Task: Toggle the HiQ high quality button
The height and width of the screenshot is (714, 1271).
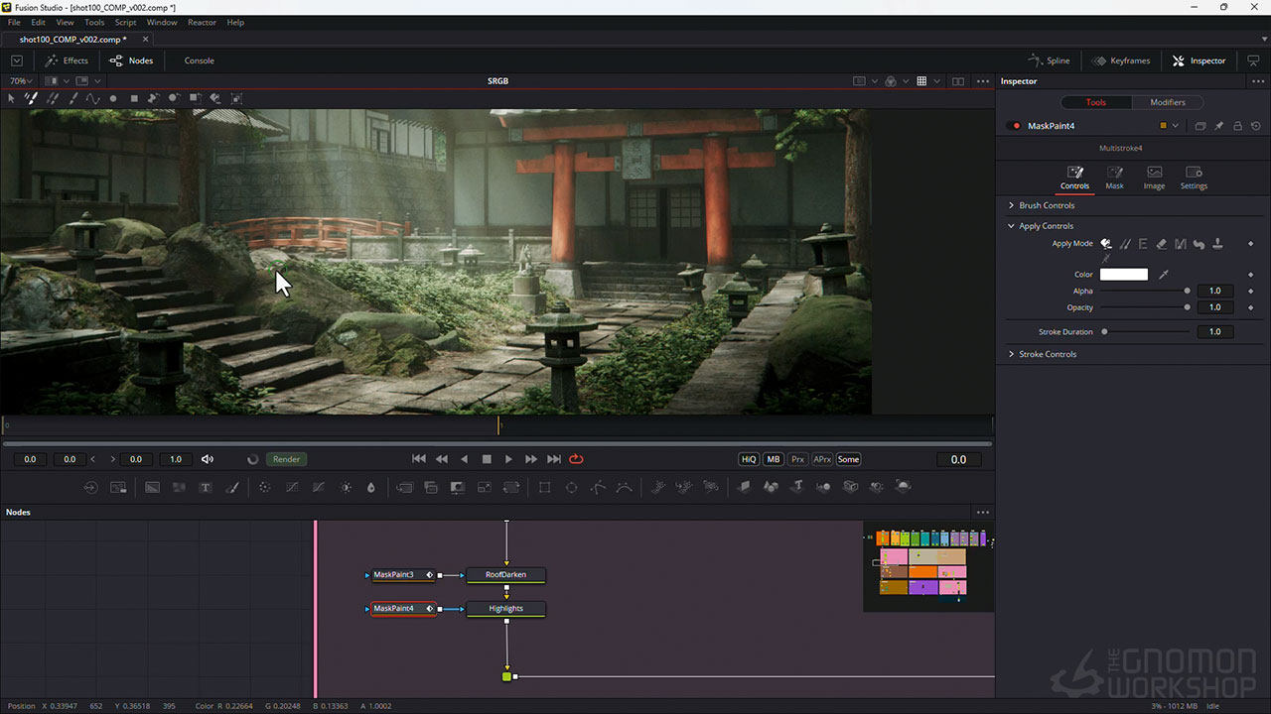Action: (749, 459)
